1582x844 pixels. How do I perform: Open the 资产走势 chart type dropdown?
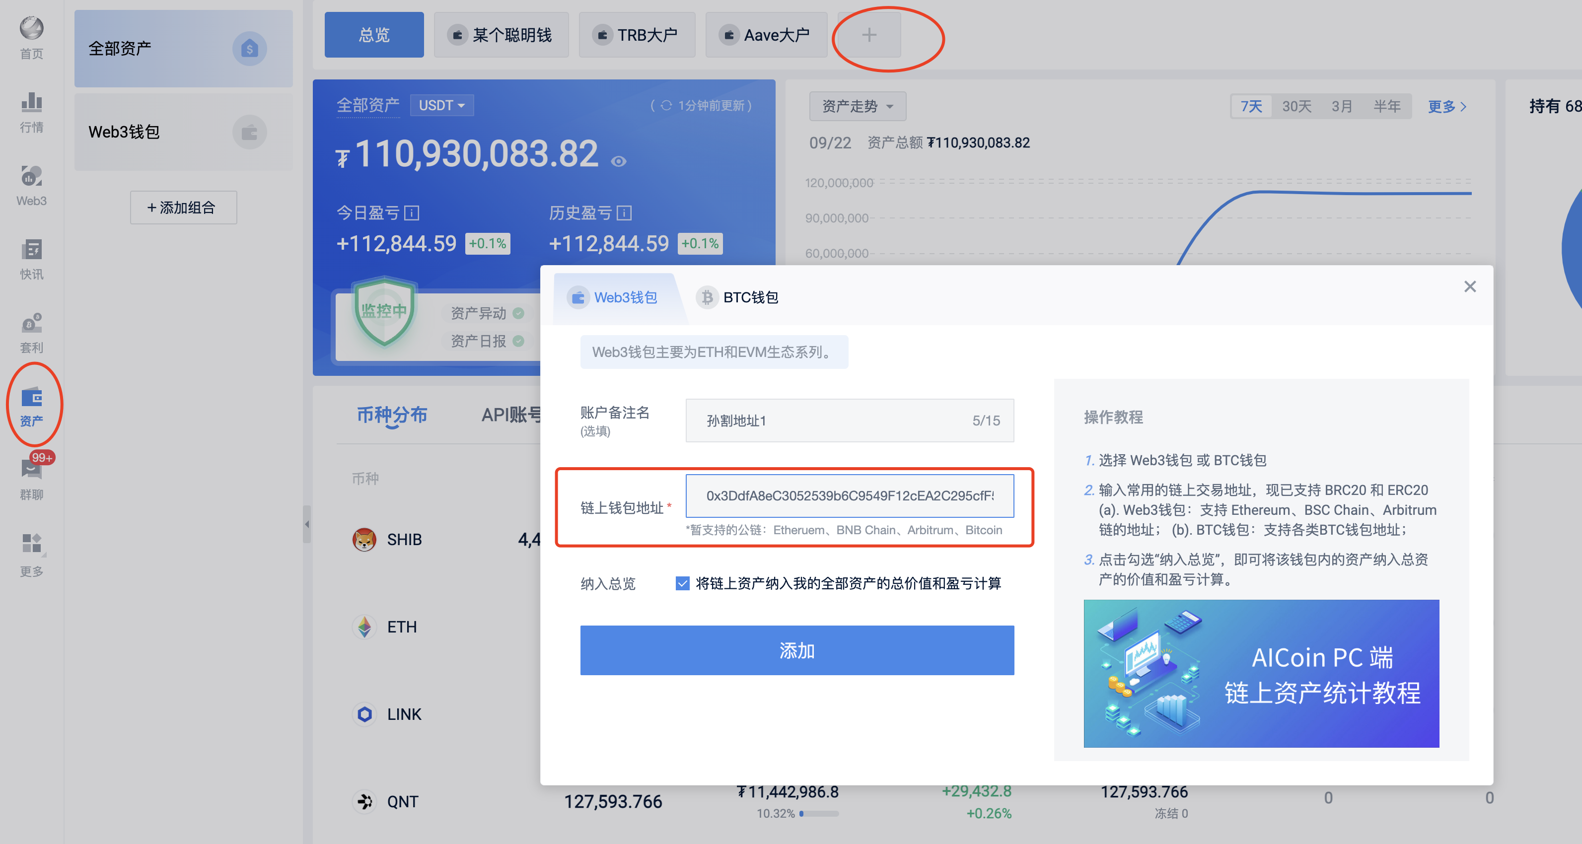[x=858, y=106]
